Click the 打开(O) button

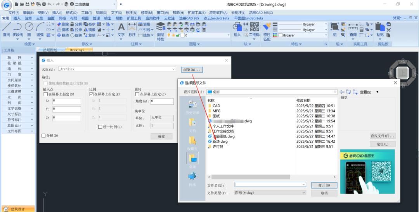(324, 185)
